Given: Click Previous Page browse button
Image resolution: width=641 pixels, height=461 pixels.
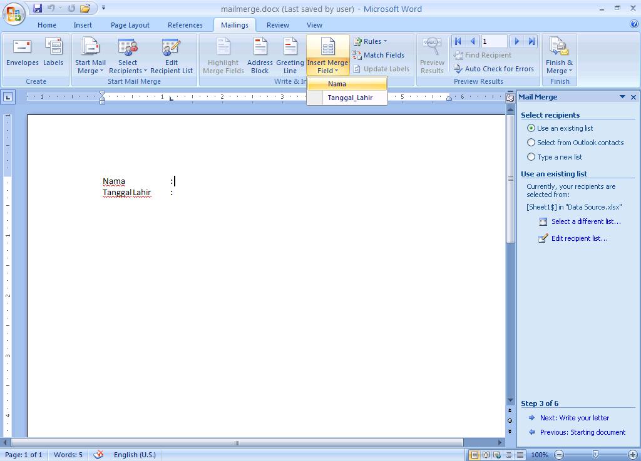Looking at the screenshot, I should point(510,410).
